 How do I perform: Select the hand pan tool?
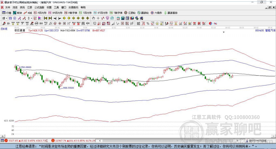(94, 18)
